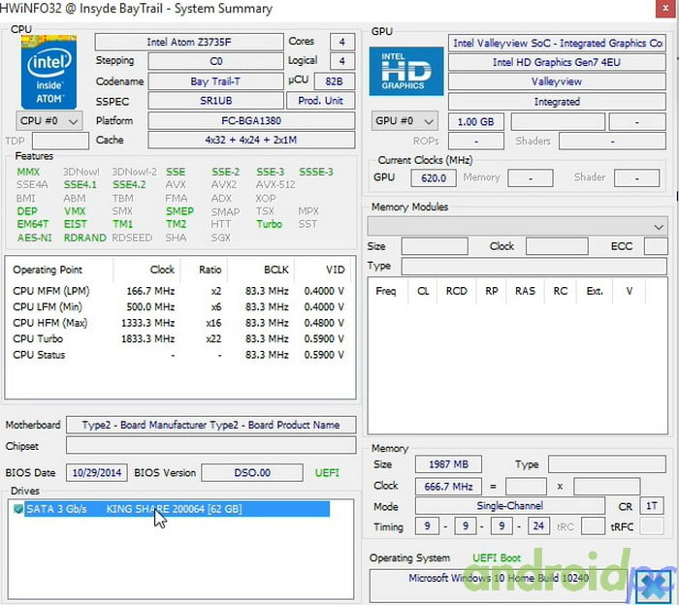Click the Valleyview GPU codename field
The width and height of the screenshot is (679, 605).
[557, 81]
